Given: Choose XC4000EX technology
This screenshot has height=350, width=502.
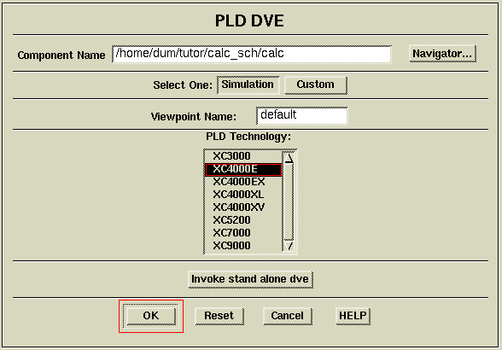Looking at the screenshot, I should coord(243,182).
